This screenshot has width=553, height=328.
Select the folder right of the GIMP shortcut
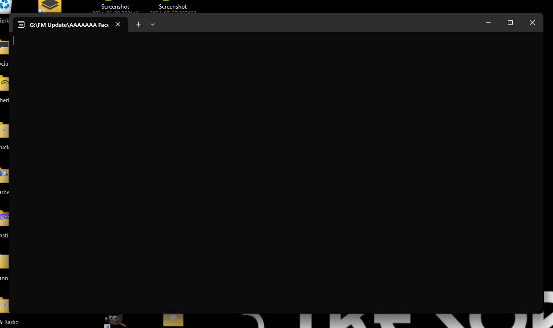(173, 319)
